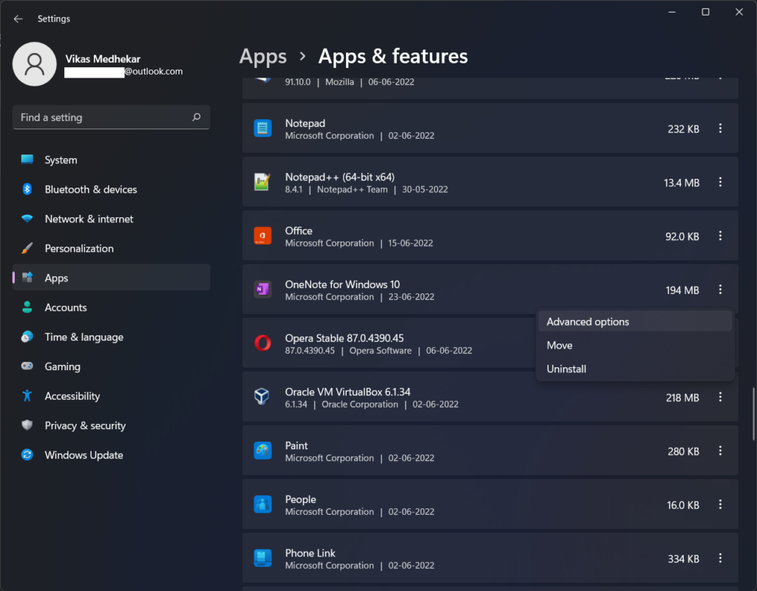Open more options for Office
Screen dimensions: 757x591
[x=720, y=236]
